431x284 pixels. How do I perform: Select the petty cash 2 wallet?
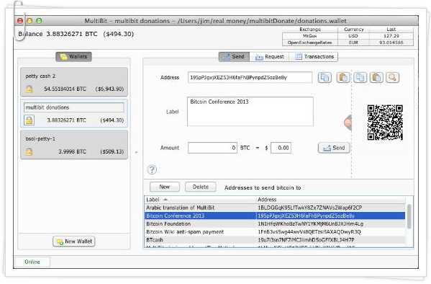(74, 82)
